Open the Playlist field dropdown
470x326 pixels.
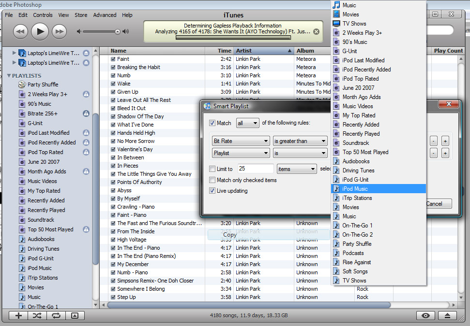241,153
